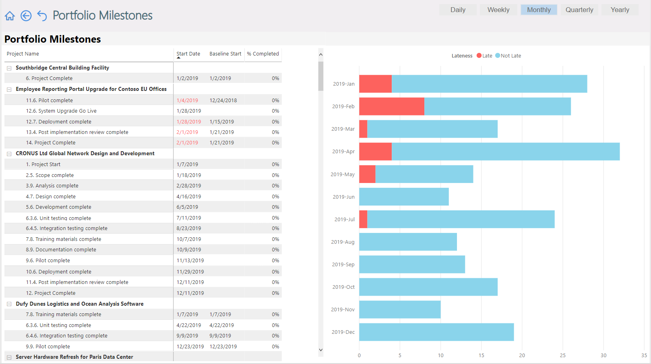651x364 pixels.
Task: Select the blue bar for 2019-Aug
Action: [x=408, y=242]
